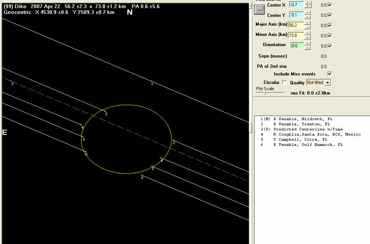Click the plot's vertical scrollbar thumb
370x244 pixels.
(251, 127)
